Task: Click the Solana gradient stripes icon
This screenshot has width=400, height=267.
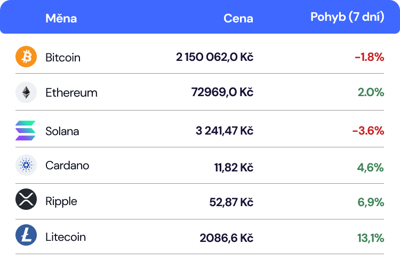Action: point(26,130)
